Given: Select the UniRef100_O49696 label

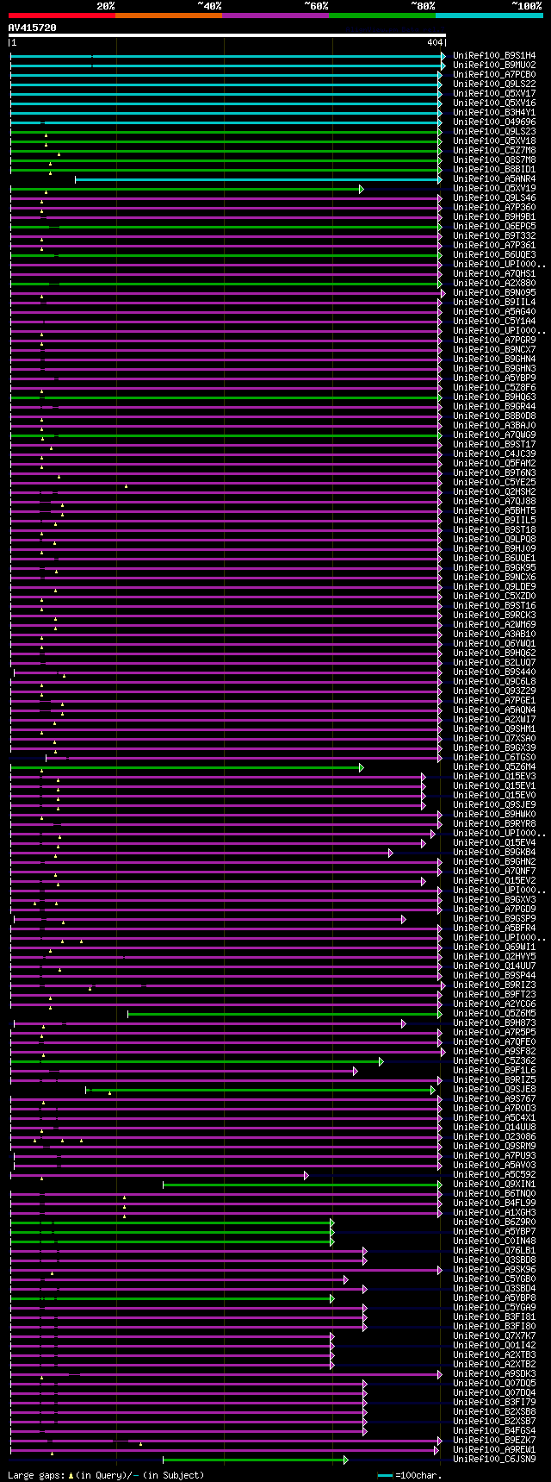Looking at the screenshot, I should (494, 122).
